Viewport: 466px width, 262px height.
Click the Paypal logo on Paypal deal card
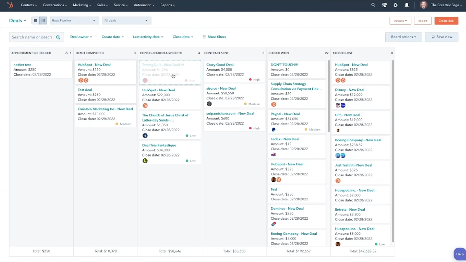[x=273, y=130]
